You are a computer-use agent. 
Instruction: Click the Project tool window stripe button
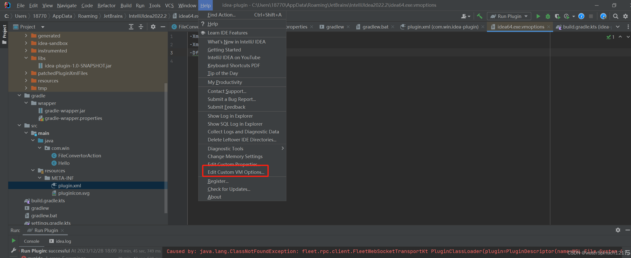coord(4,34)
